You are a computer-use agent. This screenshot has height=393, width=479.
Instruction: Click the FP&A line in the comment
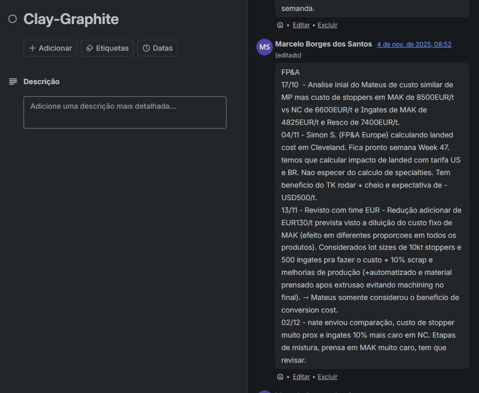pos(291,72)
